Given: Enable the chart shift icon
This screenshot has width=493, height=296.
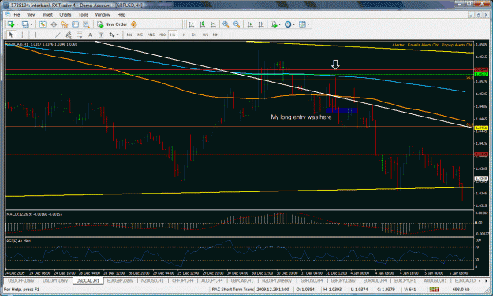Looking at the screenshot, I should pyautogui.click(x=261, y=24).
